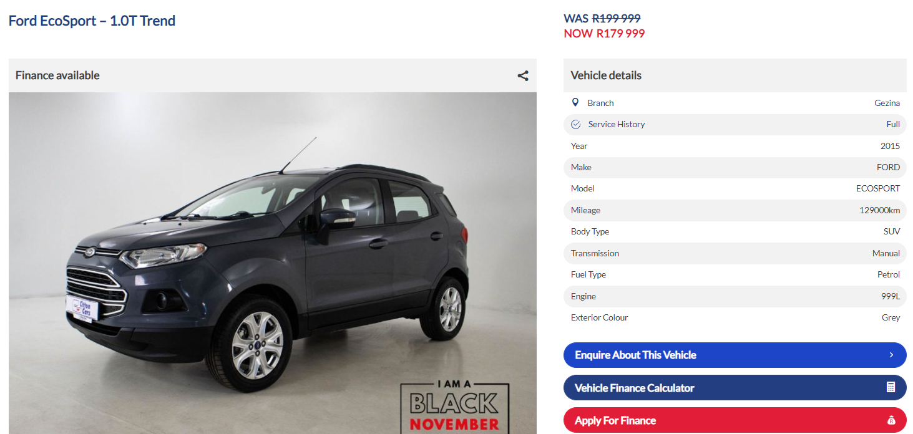This screenshot has height=434, width=913.
Task: Click the NOW R179 999 price
Action: click(x=604, y=34)
